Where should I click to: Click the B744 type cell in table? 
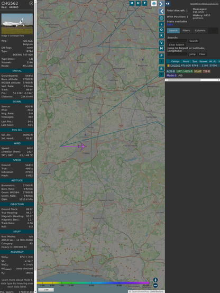point(195,66)
